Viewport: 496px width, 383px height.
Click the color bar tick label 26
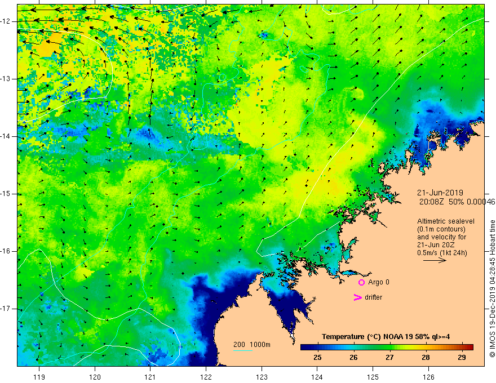pos(353,358)
